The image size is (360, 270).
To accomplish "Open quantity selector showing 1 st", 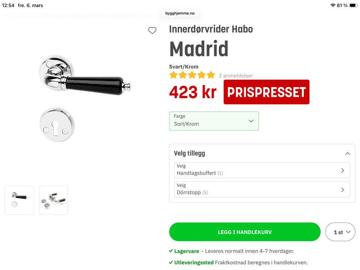I will [x=340, y=232].
